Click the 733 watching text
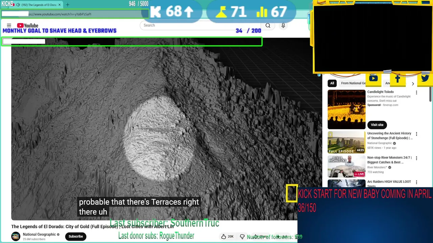This screenshot has width=433, height=243. [x=375, y=172]
